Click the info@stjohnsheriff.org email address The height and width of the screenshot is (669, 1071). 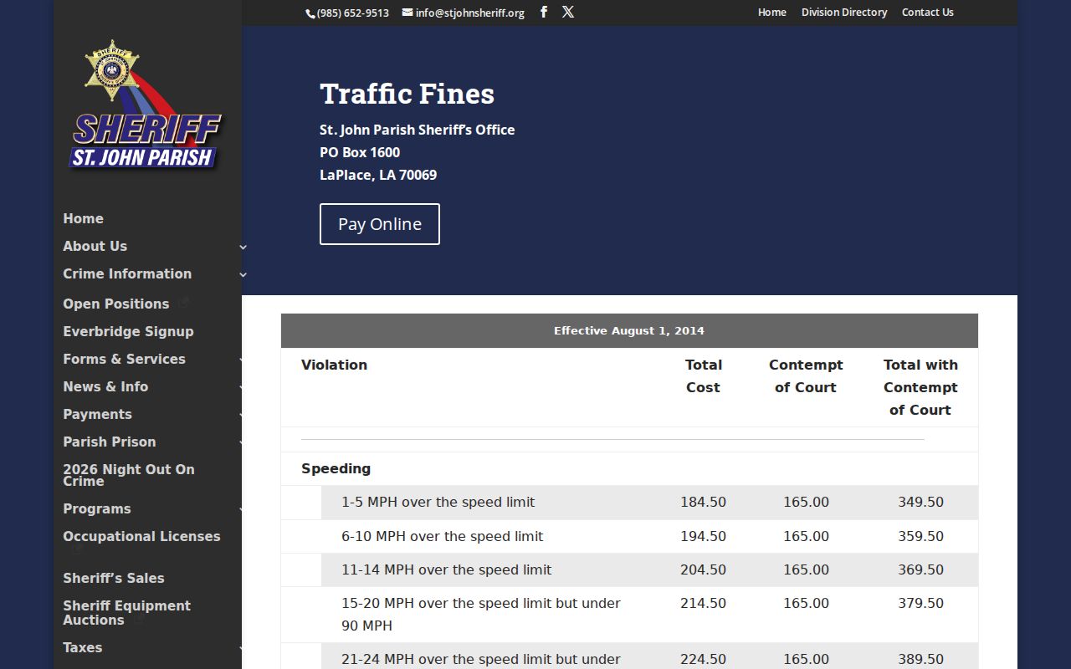tap(470, 13)
